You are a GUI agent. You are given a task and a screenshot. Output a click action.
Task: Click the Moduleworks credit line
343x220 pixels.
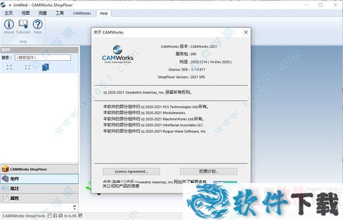point(145,113)
